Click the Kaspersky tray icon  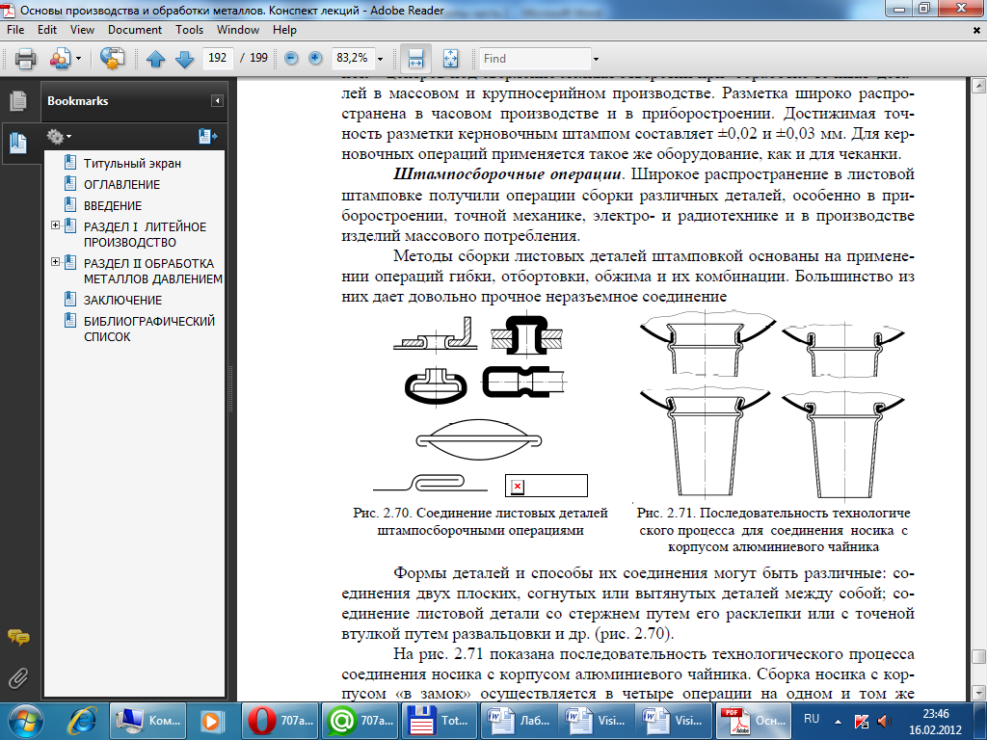coord(861,721)
